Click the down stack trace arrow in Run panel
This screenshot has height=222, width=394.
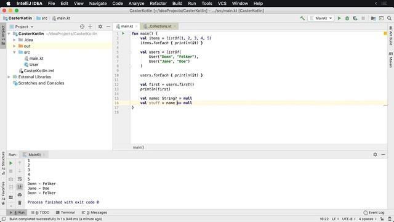(x=20, y=171)
